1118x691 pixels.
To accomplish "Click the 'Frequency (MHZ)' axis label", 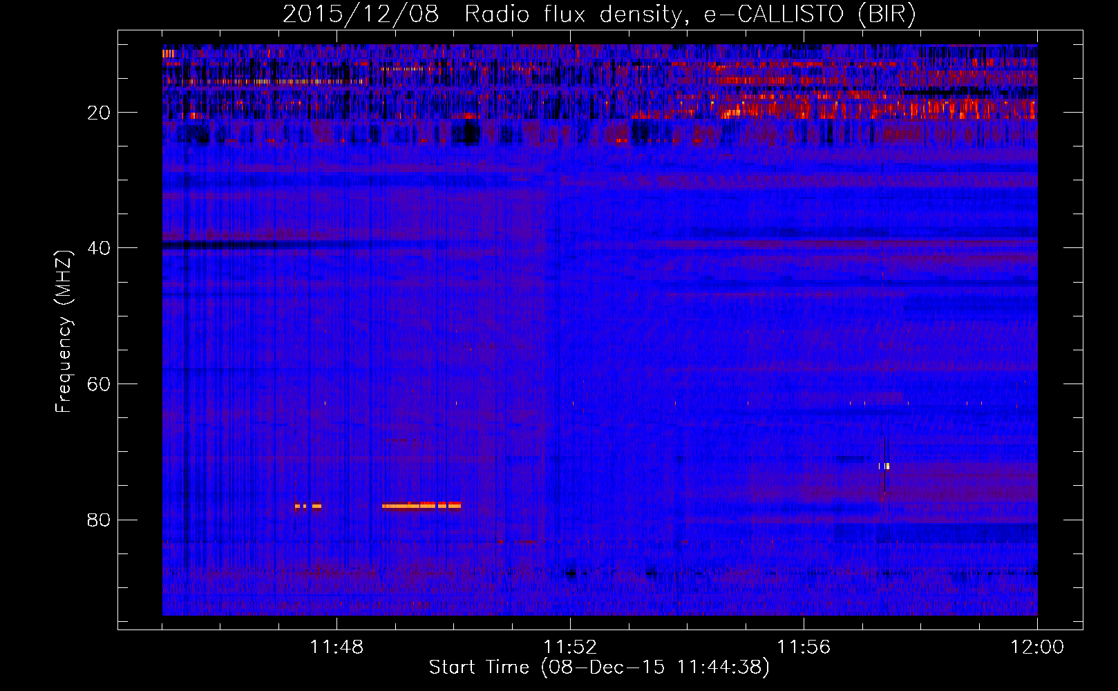I will [63, 332].
